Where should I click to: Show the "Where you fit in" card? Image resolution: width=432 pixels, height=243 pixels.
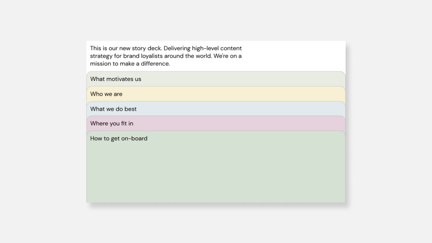[x=112, y=123]
